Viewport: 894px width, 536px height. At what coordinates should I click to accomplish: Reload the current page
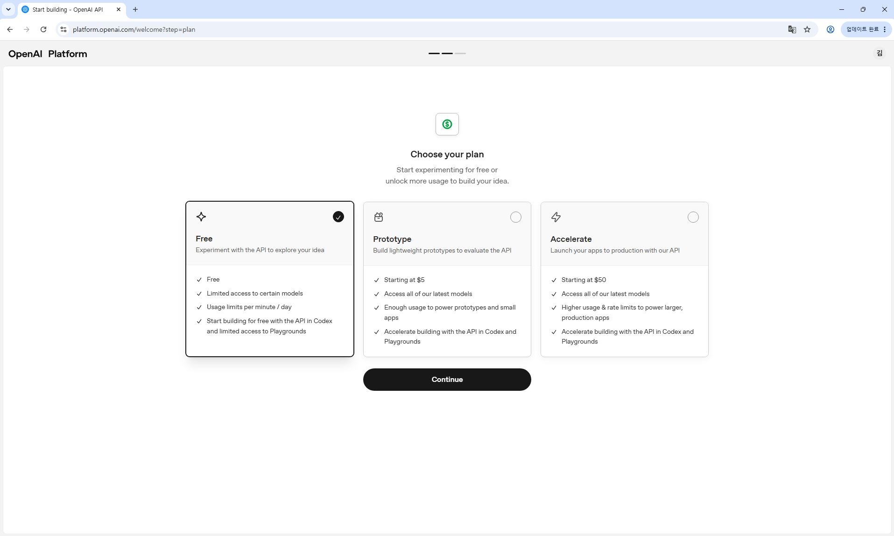(43, 29)
